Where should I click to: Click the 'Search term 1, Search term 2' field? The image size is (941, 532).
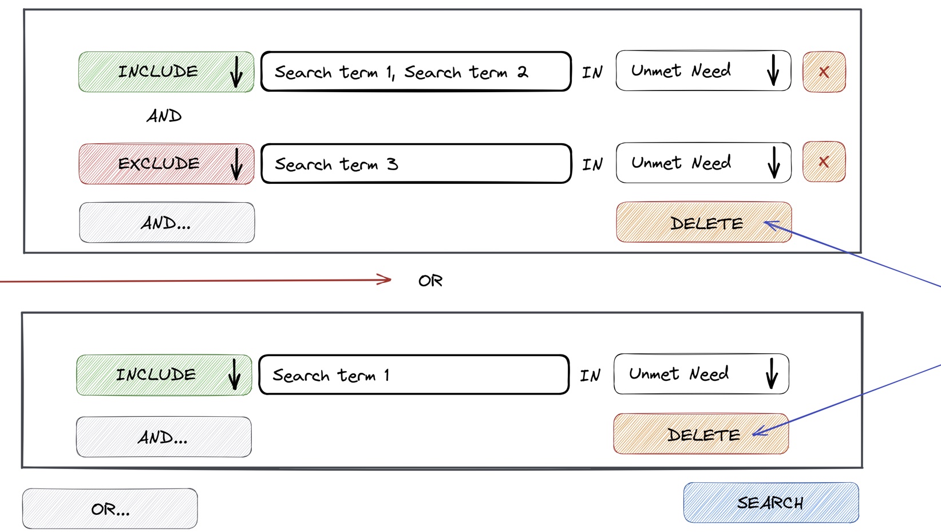pos(416,72)
